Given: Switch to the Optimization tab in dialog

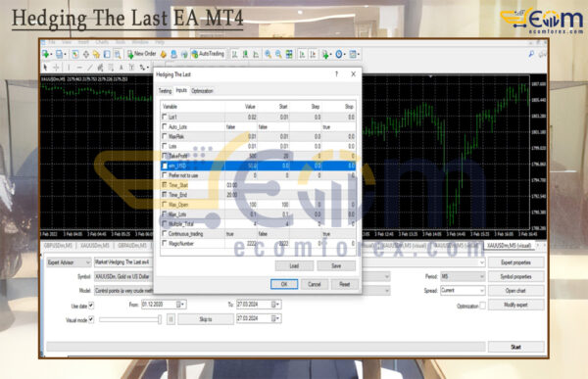Looking at the screenshot, I should (202, 91).
